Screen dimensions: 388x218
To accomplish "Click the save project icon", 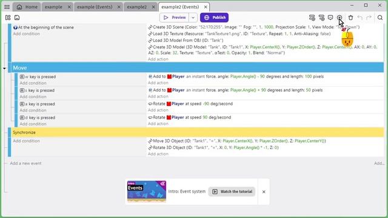I will [x=17, y=18].
